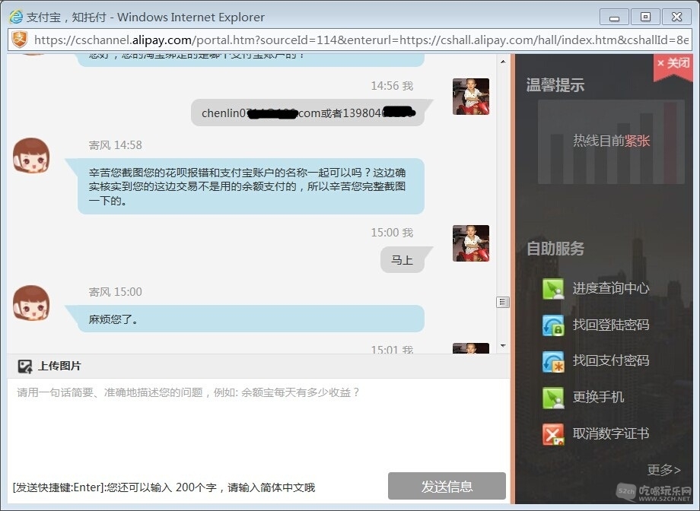Screen dimensions: 700x511
Task: Click the 温馨提示 heading
Action: (555, 85)
